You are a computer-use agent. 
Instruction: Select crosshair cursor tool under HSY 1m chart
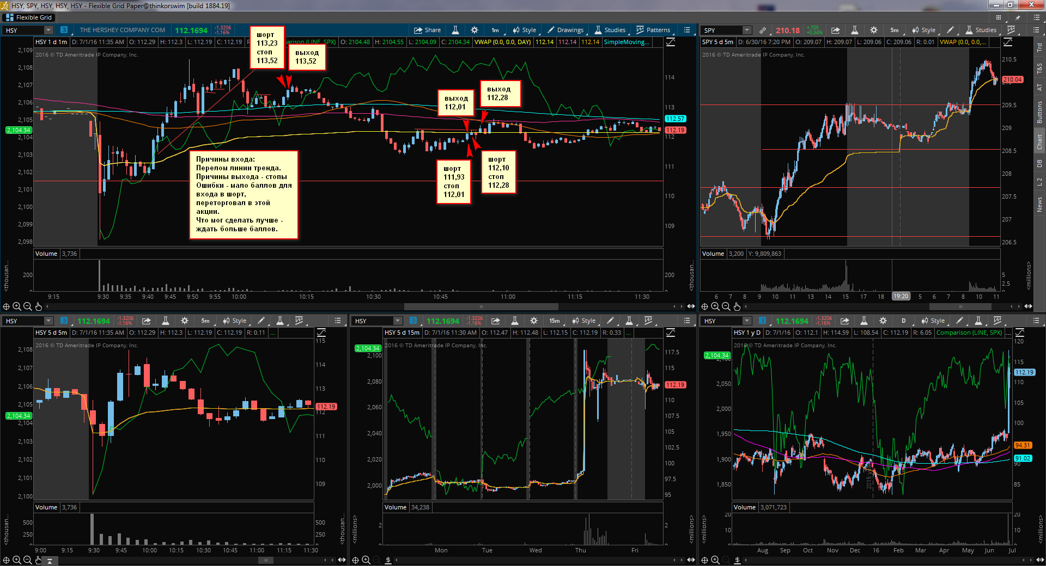click(7, 306)
